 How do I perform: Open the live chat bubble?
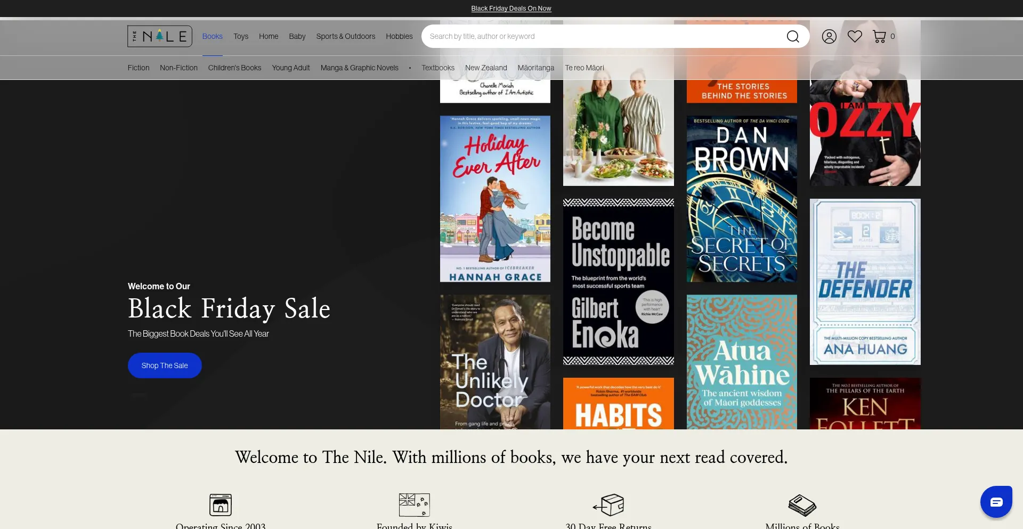pos(996,501)
